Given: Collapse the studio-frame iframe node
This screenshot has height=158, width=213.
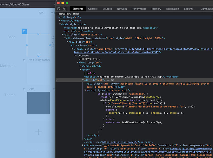Looking at the screenshot, I should [72, 49].
